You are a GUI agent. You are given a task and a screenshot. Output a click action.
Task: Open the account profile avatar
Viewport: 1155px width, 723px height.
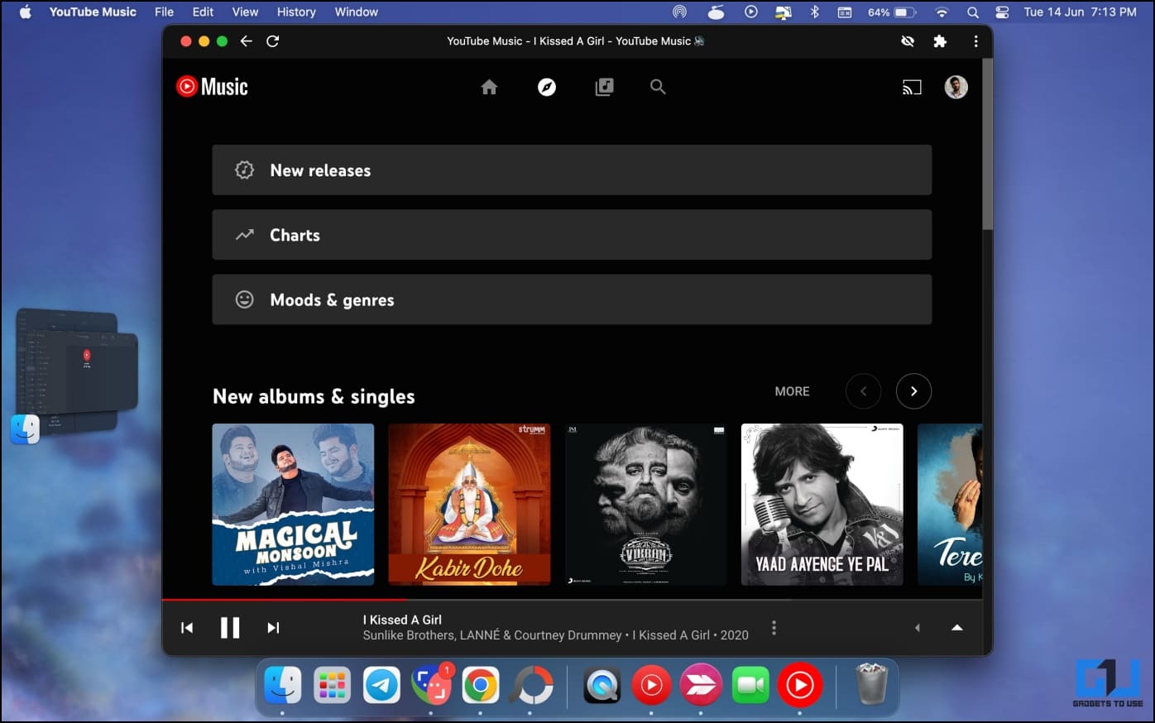click(x=956, y=87)
